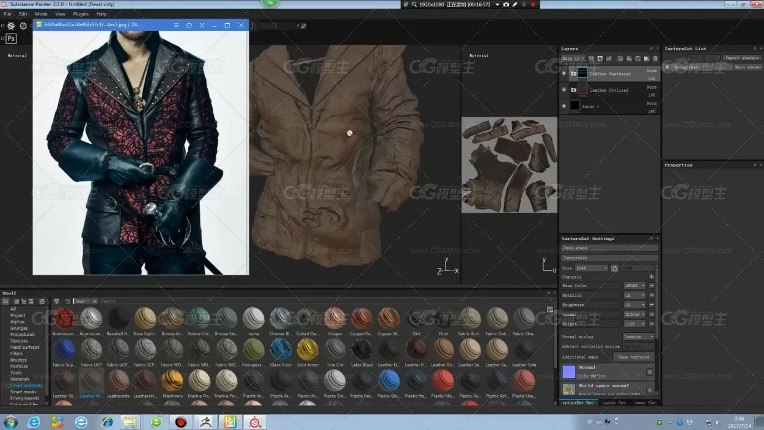Viewport: 764px width, 430px height.
Task: Select the Smart materials shelf category
Action: click(26, 385)
